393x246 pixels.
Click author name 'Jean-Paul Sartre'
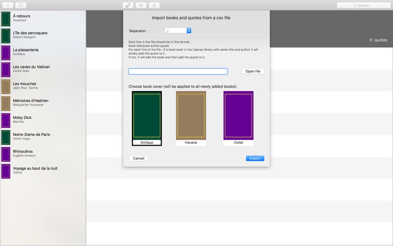tap(26, 88)
